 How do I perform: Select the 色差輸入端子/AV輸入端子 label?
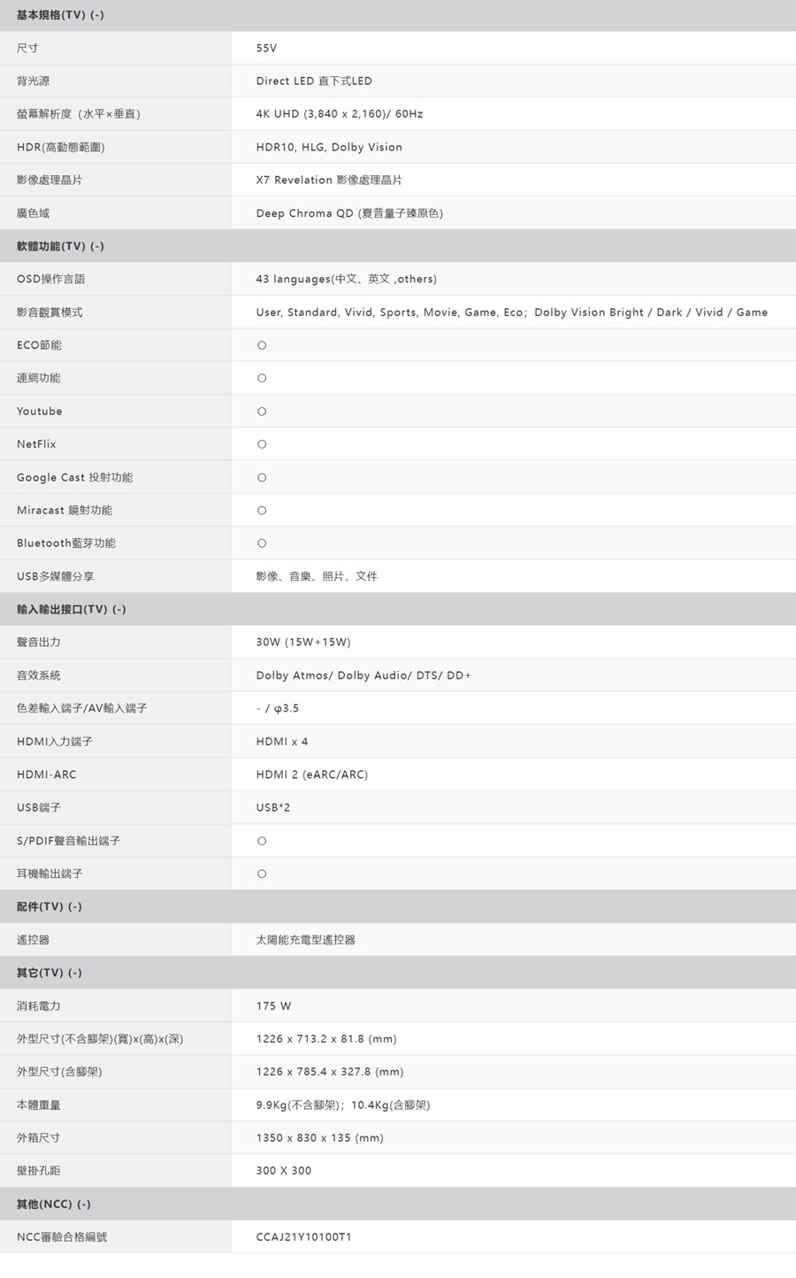pyautogui.click(x=81, y=708)
